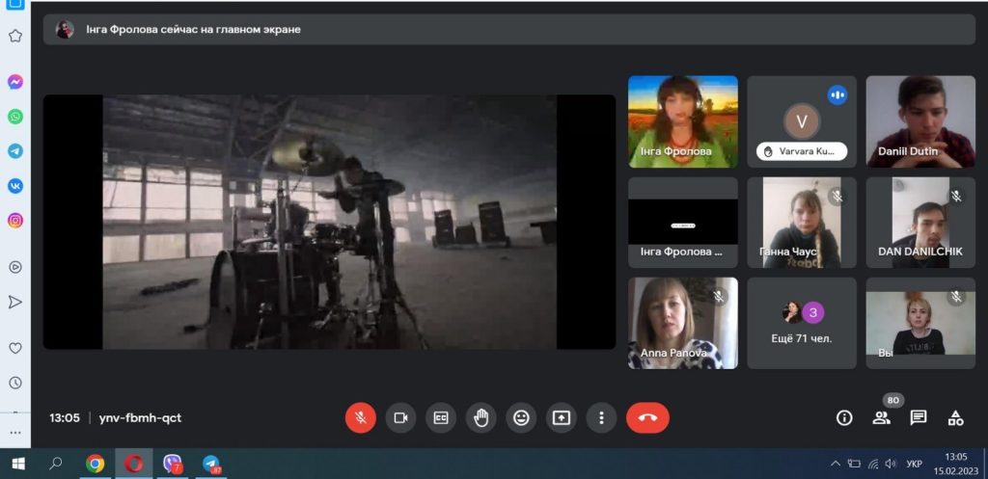Switch to Telegram on the taskbar
Viewport: 988px width, 479px height.
pos(212,464)
